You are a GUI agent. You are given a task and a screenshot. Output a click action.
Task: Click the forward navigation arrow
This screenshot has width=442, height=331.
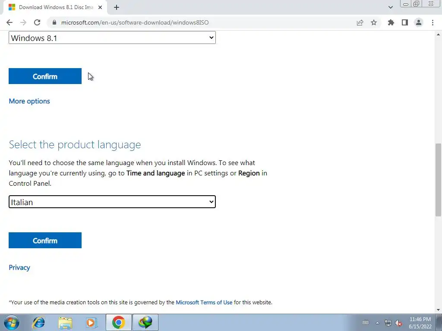23,22
